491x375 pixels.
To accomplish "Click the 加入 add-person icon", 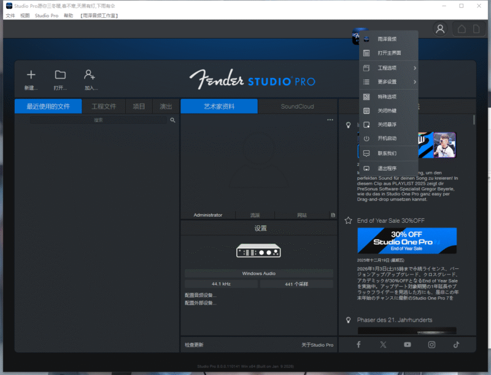I will pos(90,75).
